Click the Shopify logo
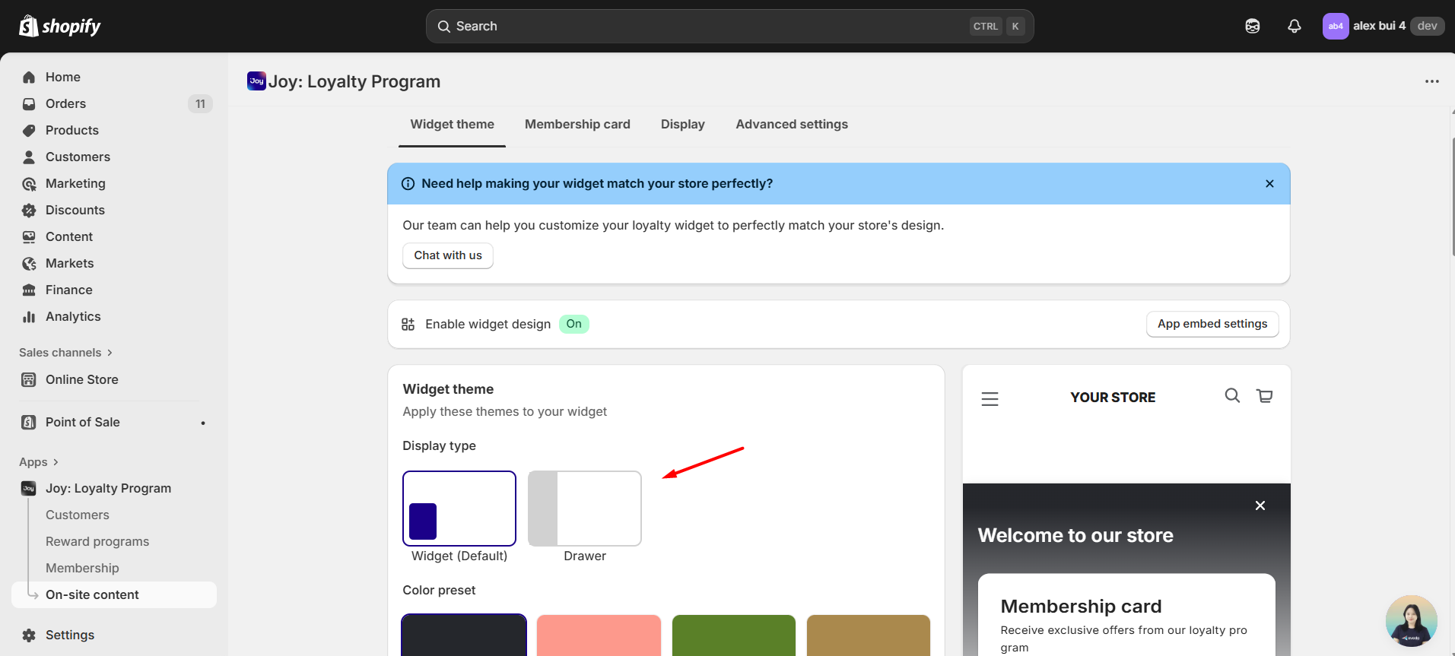Screen dimensions: 1455x656 tap(60, 27)
